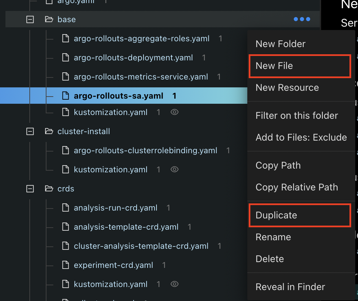This screenshot has height=301, width=358.
Task: Select the cluster-install folder label
Action: (x=84, y=131)
